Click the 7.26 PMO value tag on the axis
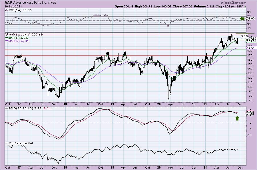 tap(250, 114)
